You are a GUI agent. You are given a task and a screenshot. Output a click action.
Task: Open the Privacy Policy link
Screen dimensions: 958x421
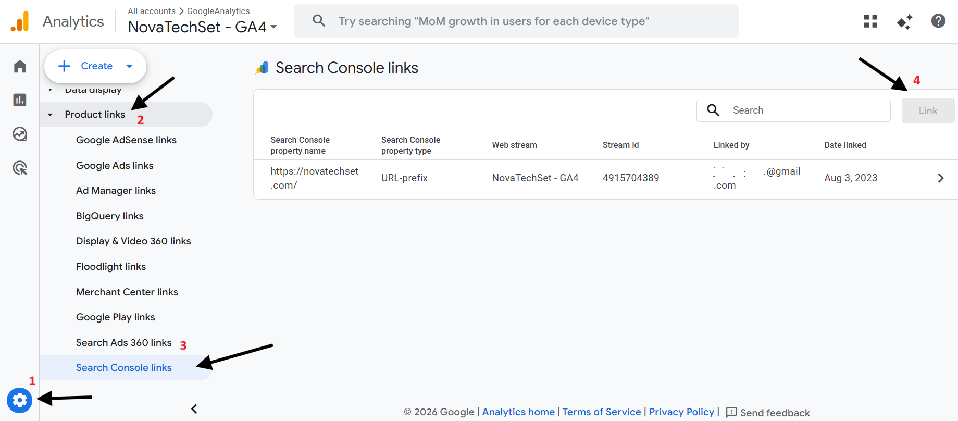(681, 412)
